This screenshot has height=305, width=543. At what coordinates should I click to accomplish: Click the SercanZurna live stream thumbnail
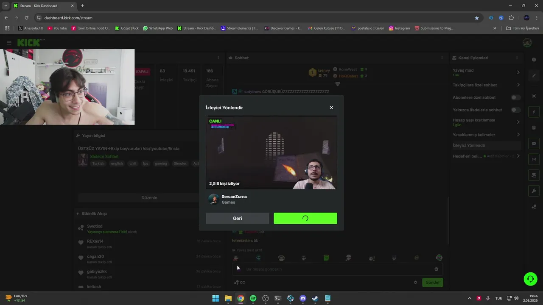(x=271, y=153)
